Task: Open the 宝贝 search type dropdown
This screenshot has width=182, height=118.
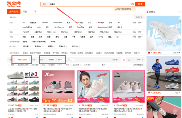Action: point(45,4)
